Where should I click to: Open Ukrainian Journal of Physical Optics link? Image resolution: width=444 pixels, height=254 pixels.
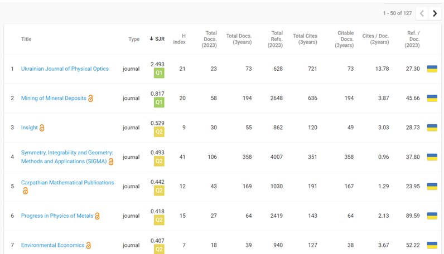[x=65, y=69]
